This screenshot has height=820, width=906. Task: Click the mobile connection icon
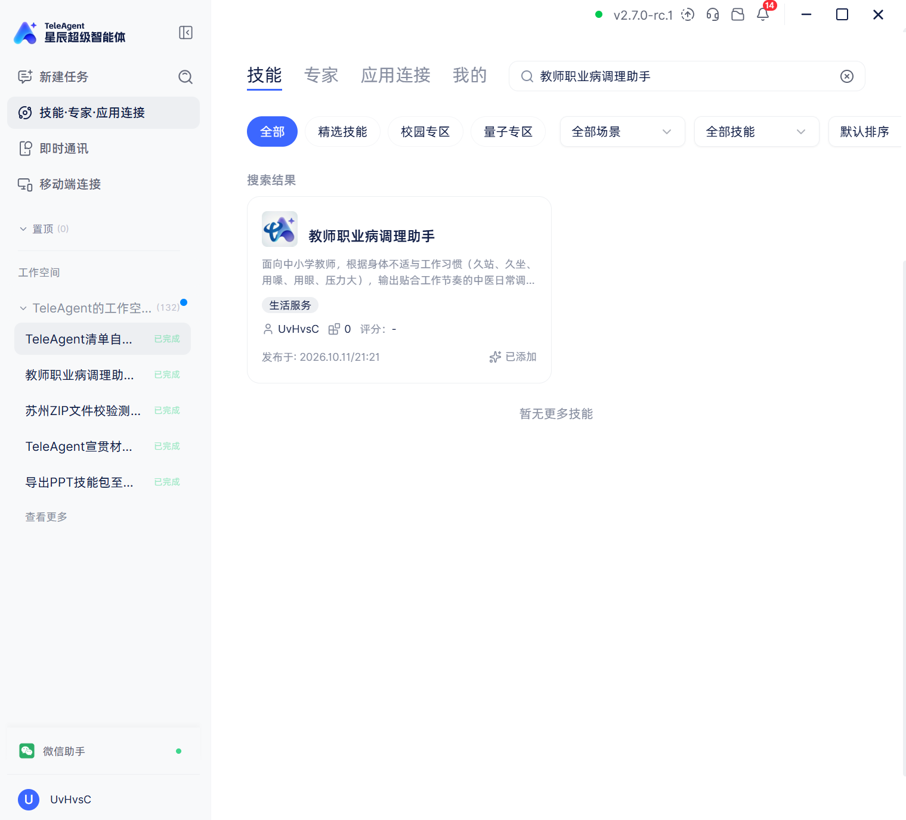tap(25, 184)
